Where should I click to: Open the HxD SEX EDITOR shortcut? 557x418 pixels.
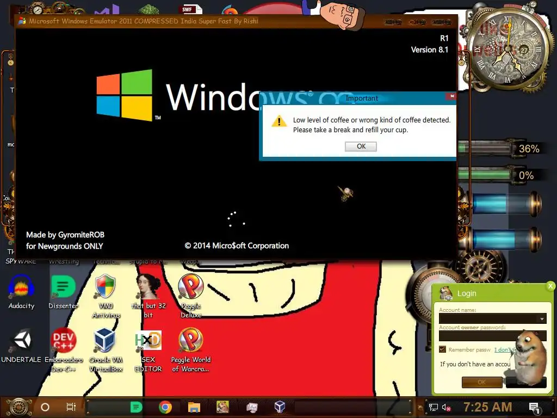(148, 350)
